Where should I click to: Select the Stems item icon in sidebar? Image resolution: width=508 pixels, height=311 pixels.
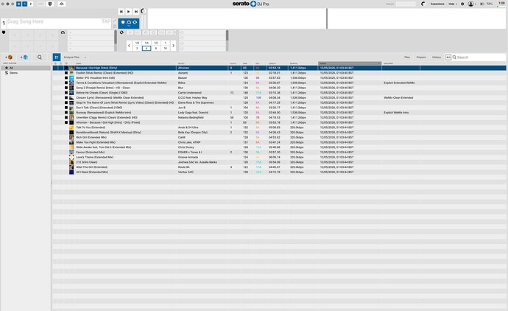coord(7,73)
